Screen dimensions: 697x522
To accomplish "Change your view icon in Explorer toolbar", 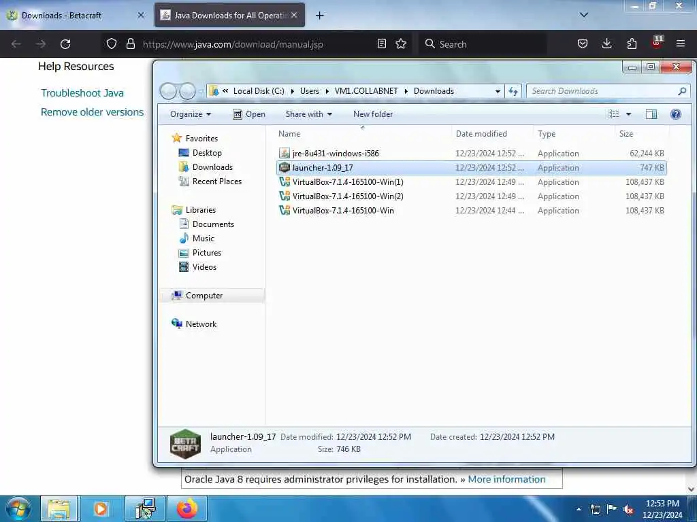I will [613, 114].
